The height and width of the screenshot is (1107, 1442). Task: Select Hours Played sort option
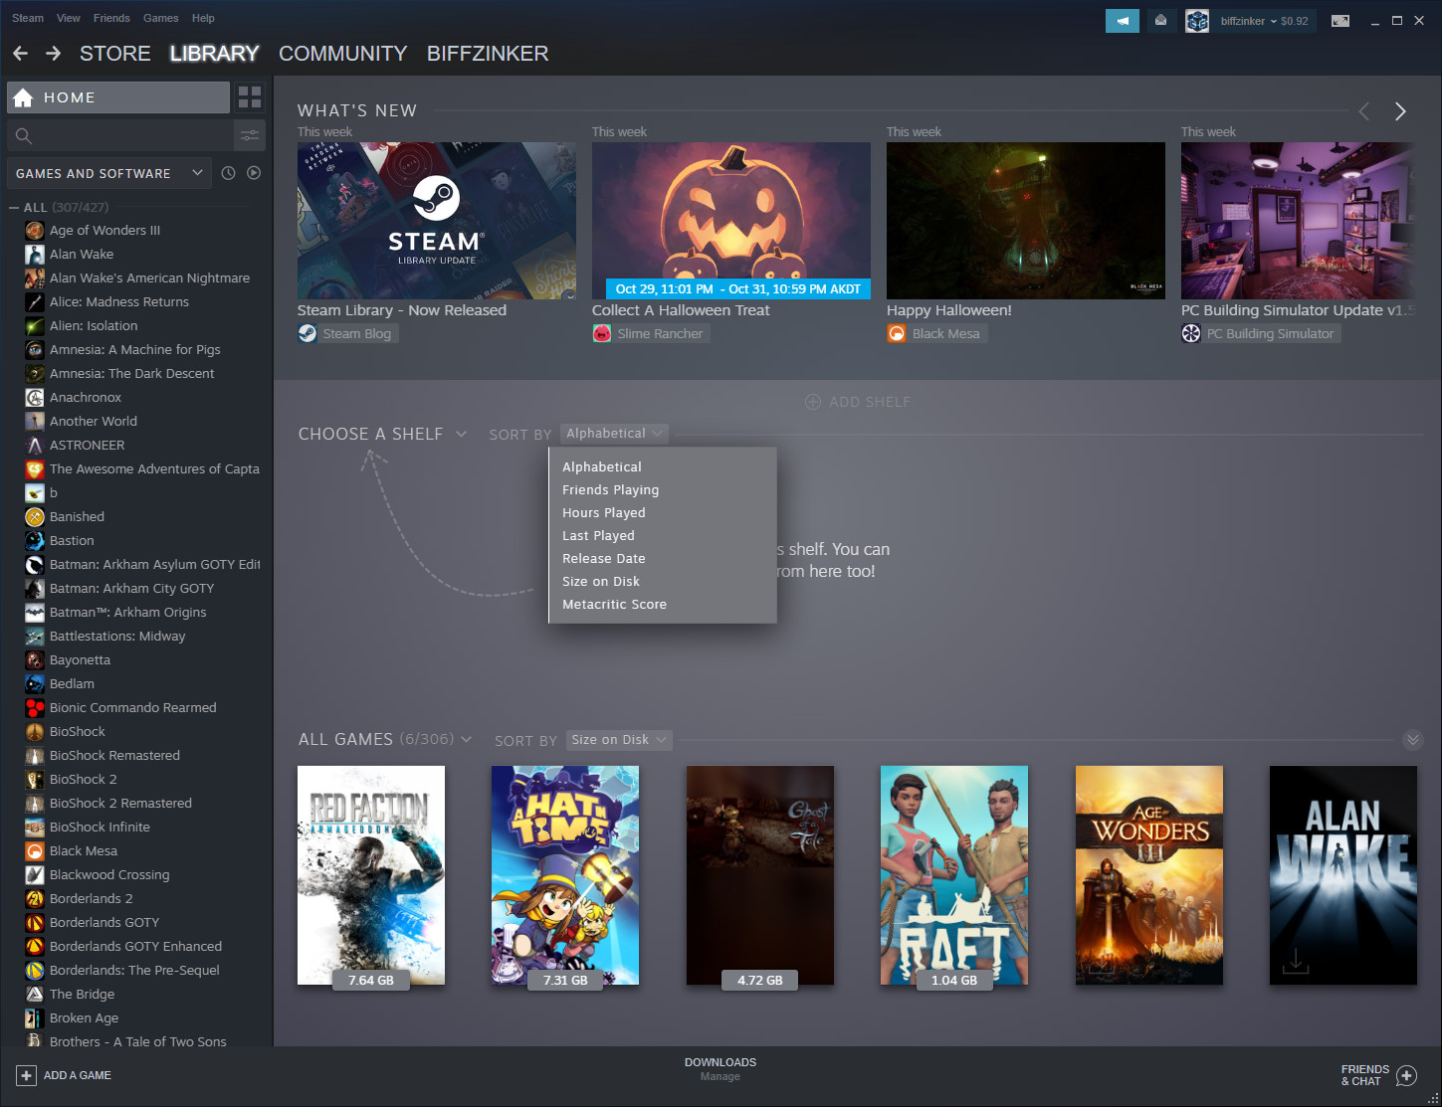point(603,512)
